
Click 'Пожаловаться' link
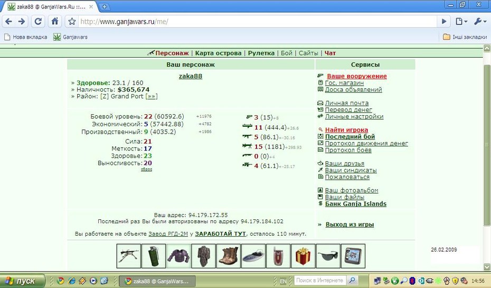347,176
